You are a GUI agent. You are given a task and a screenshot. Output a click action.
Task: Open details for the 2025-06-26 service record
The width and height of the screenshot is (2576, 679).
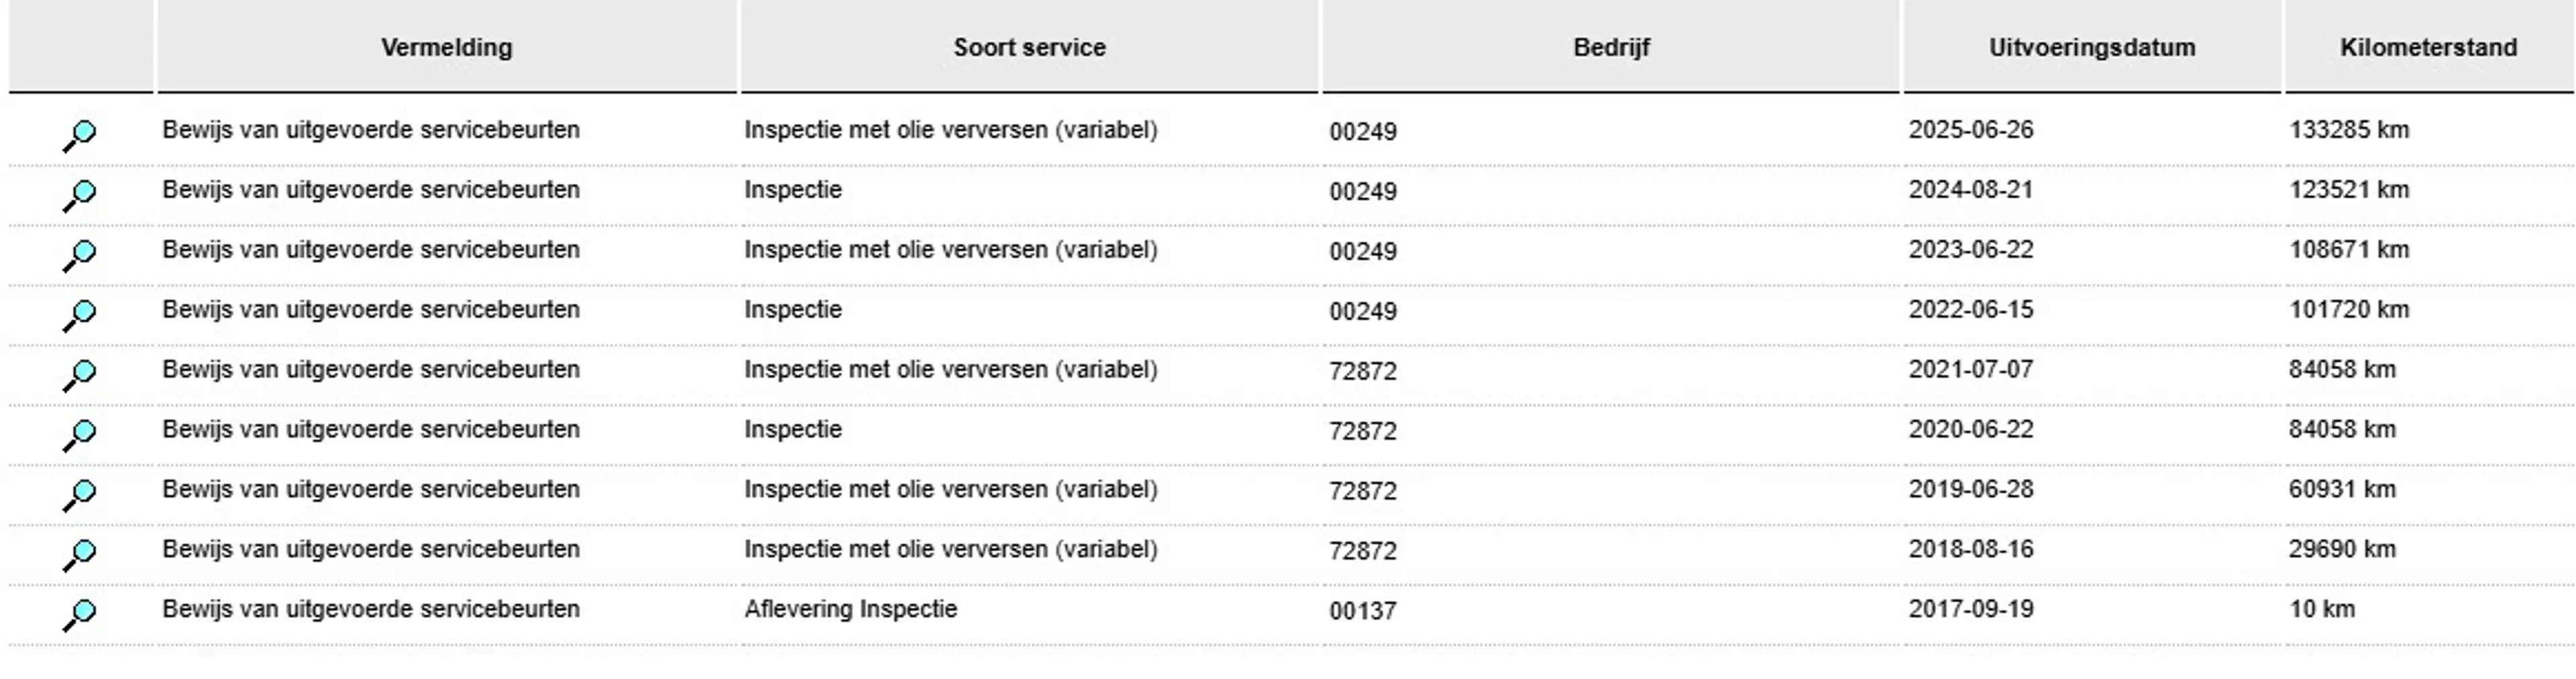79,136
